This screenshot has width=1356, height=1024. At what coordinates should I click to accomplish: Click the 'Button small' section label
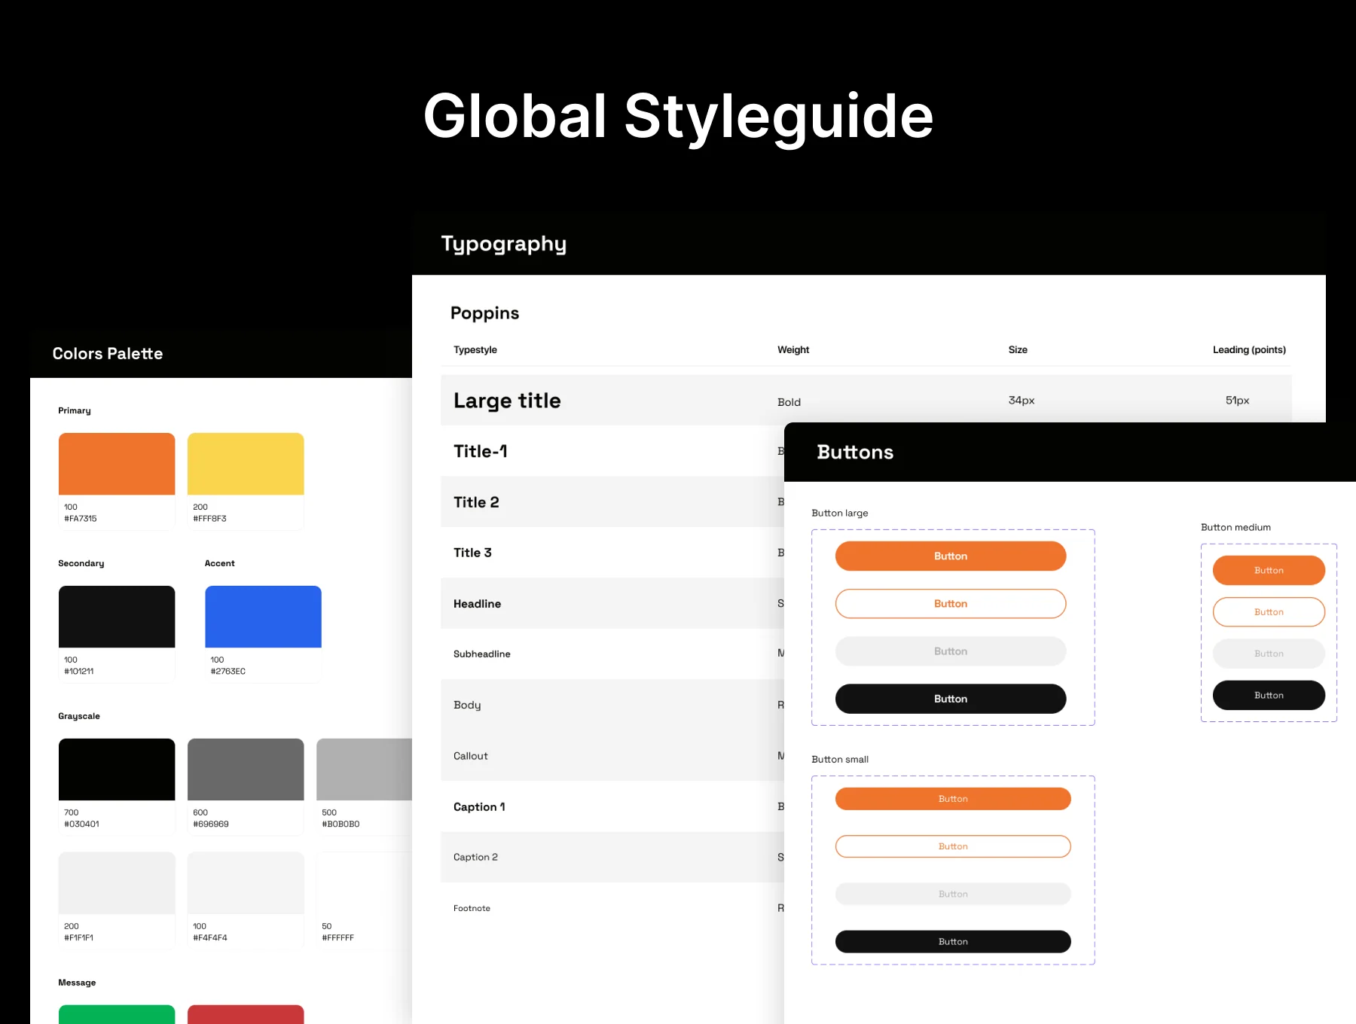[840, 759]
